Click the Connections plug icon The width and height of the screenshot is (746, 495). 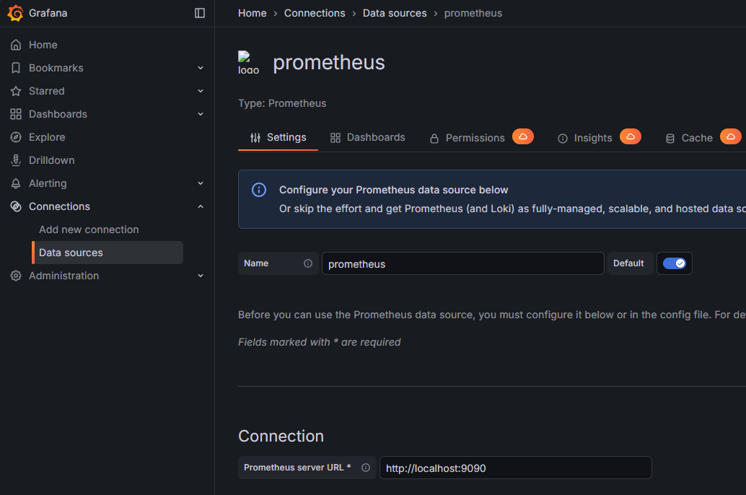tap(16, 206)
